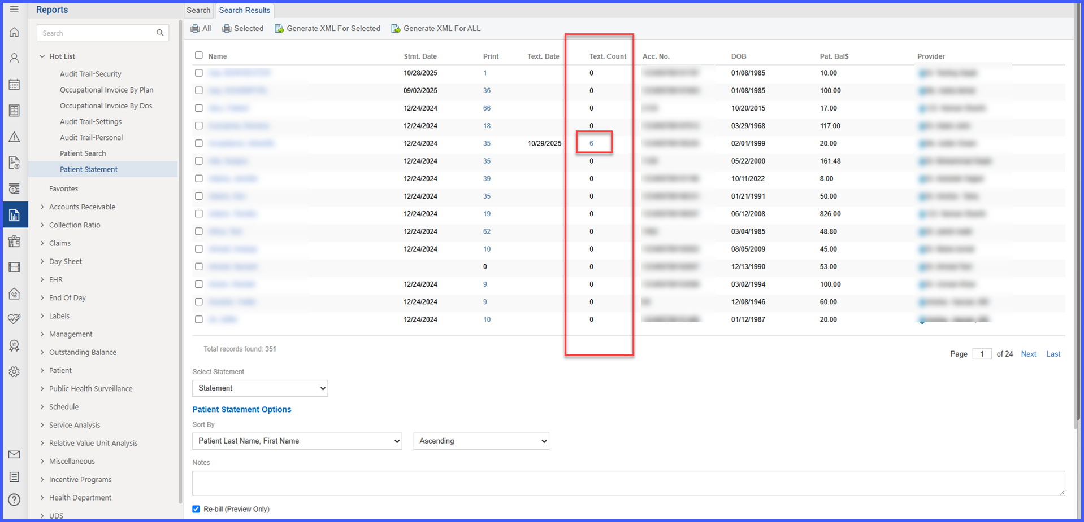Click Generate XML For Selected

[x=327, y=28]
